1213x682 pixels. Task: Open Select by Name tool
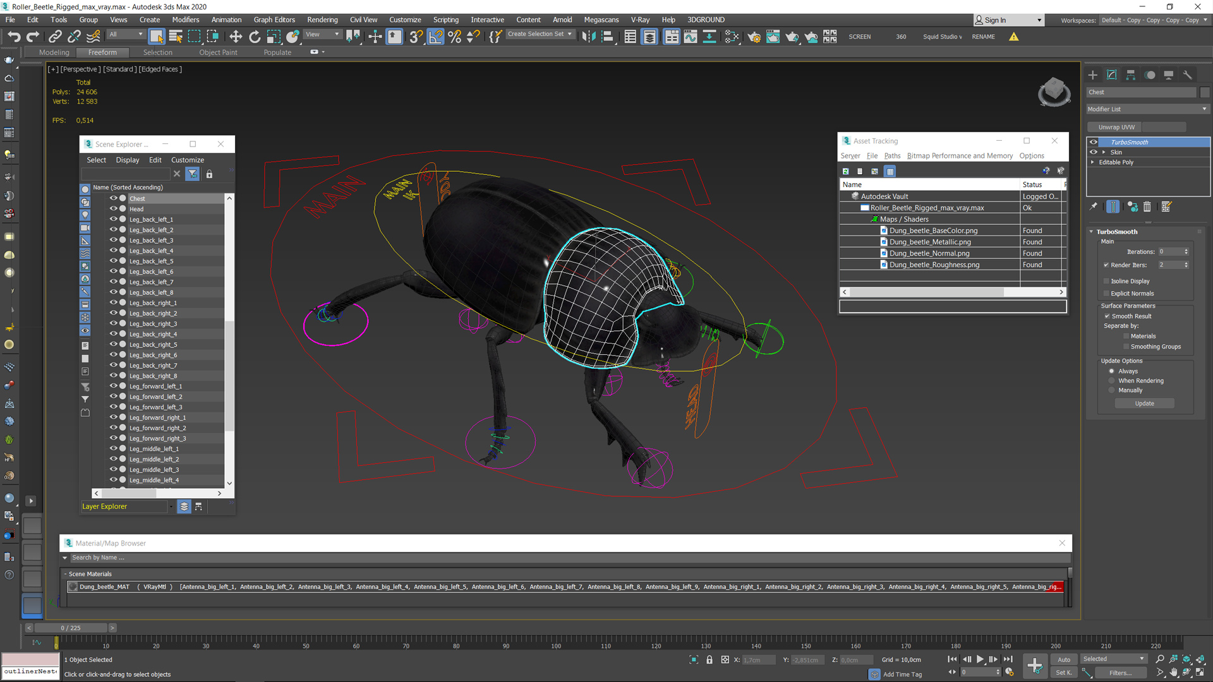176,37
